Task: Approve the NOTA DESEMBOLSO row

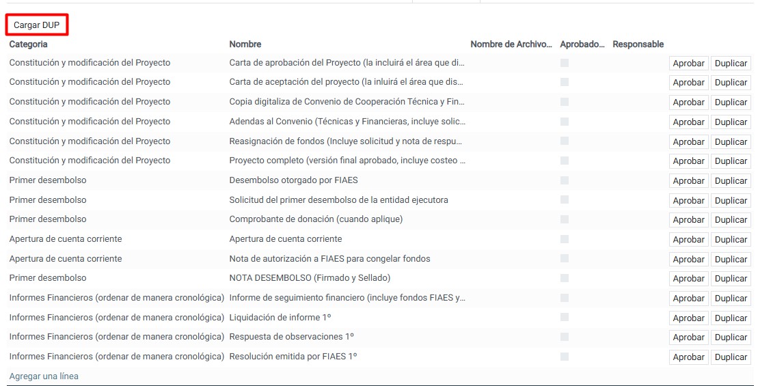Action: pyautogui.click(x=688, y=279)
